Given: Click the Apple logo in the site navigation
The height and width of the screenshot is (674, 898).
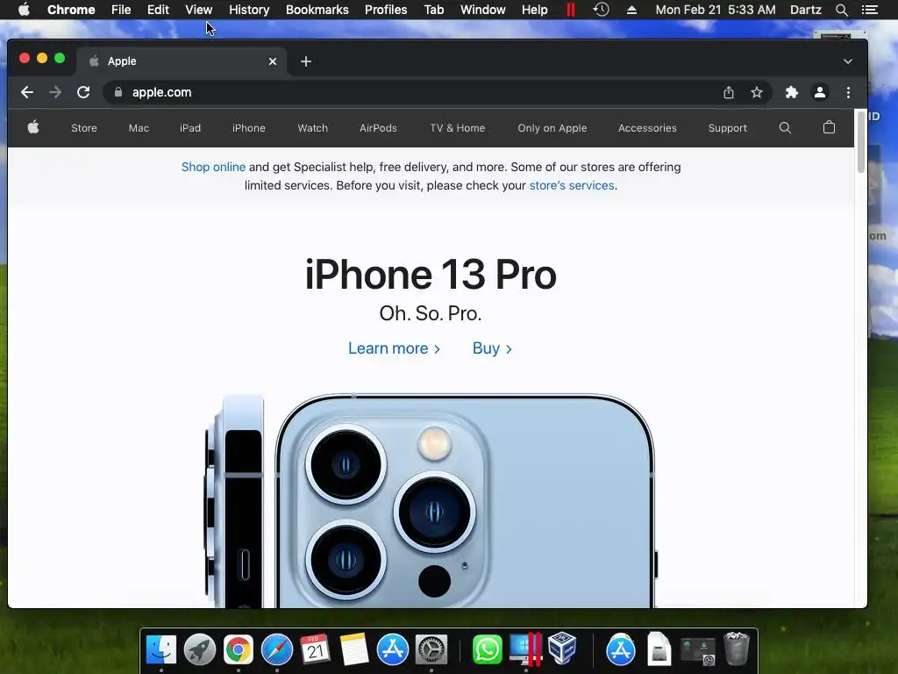Looking at the screenshot, I should 33,127.
